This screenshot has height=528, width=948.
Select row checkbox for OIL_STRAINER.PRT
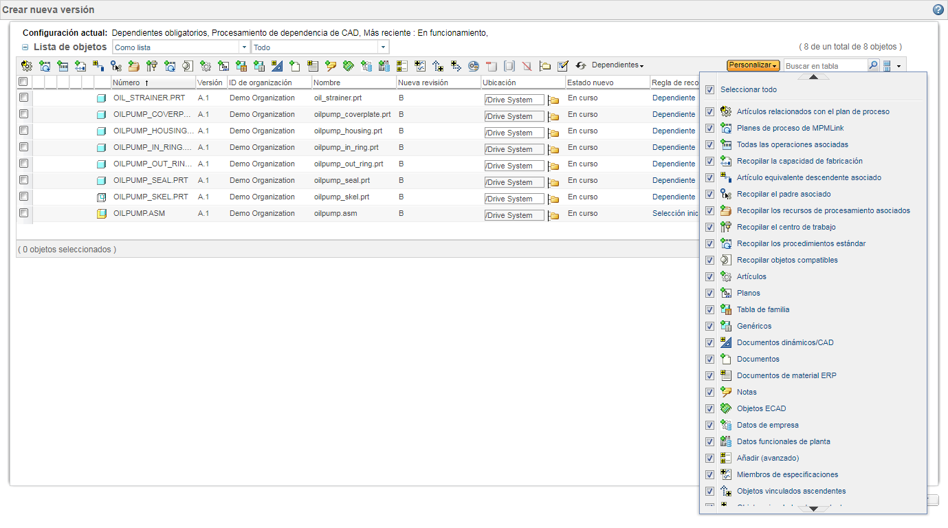[x=23, y=98]
